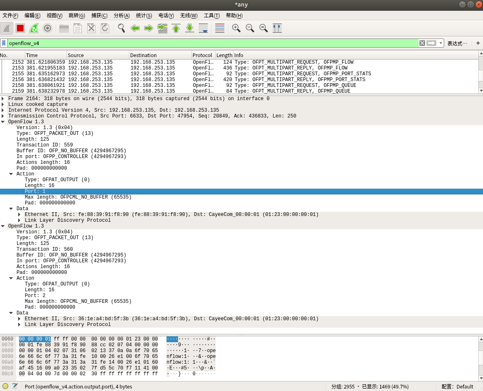
Task: Start a new capture with the shark fin icon
Action: [7, 29]
